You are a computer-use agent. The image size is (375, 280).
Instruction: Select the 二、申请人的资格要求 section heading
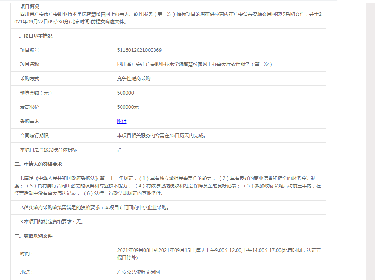pyautogui.click(x=38, y=164)
